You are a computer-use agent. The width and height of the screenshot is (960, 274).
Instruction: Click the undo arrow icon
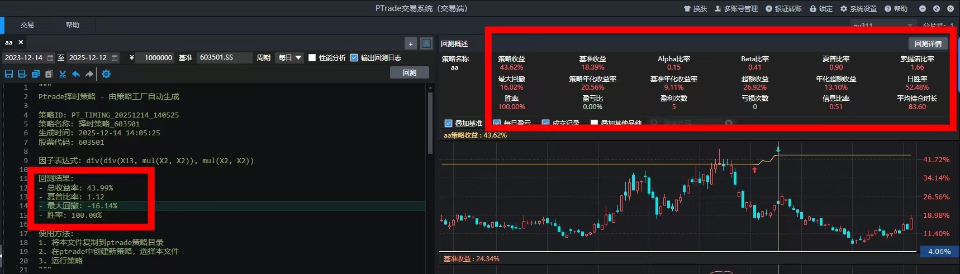click(76, 74)
